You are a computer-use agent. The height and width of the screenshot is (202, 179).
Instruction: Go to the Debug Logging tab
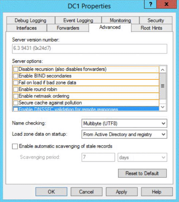tap(30, 20)
